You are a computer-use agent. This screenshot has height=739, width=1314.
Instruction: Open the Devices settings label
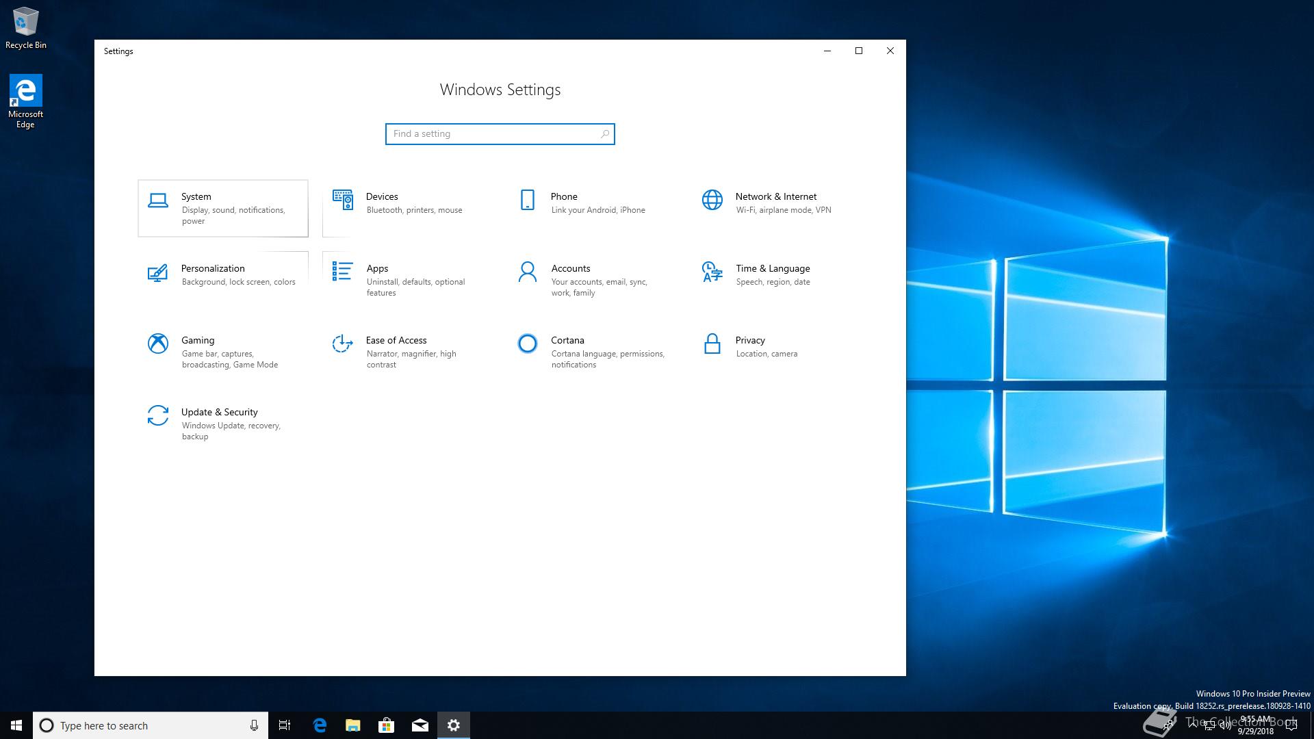[x=382, y=196]
